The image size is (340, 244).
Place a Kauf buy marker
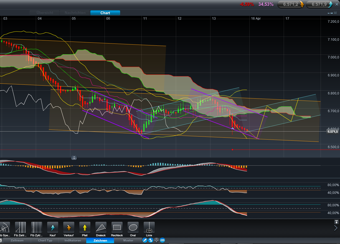[x=53, y=228]
